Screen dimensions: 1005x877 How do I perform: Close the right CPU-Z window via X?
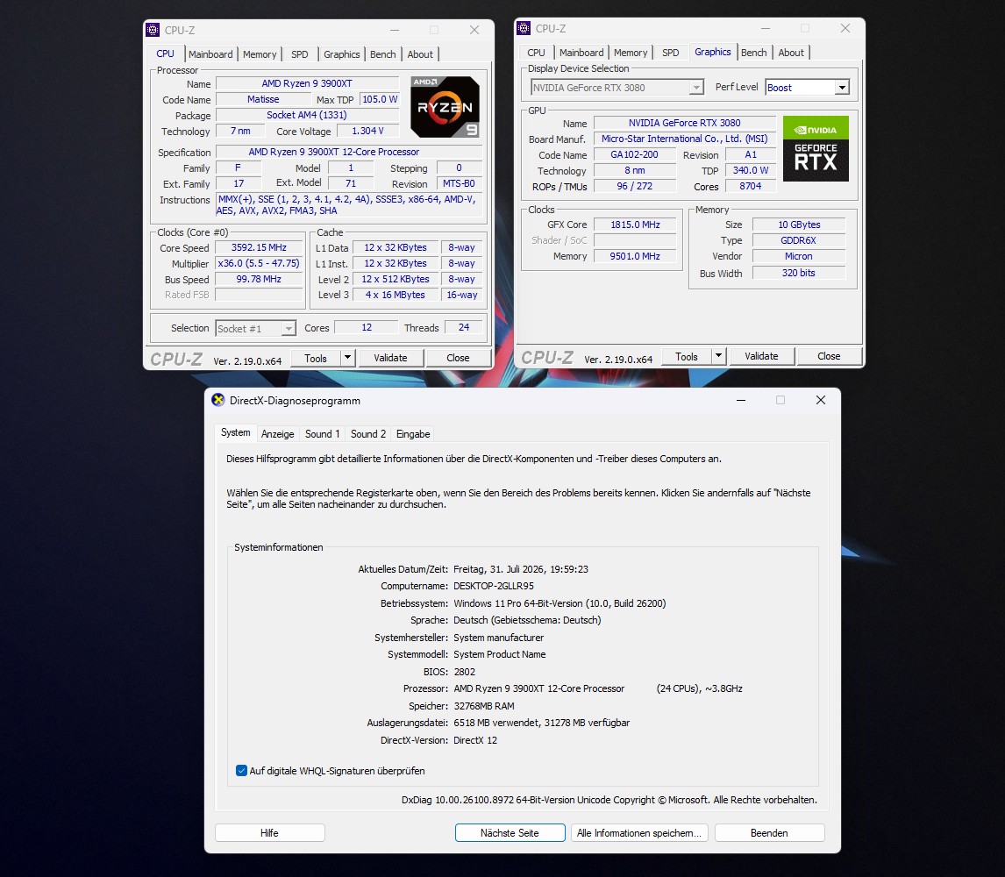[845, 28]
